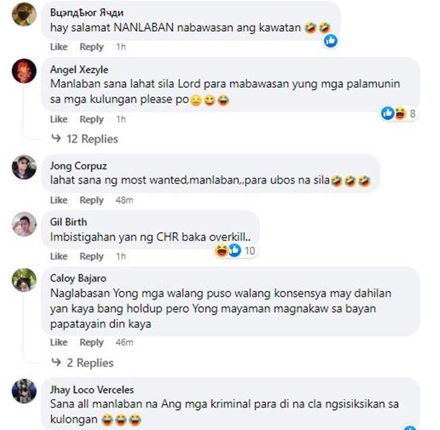Open Angel Xezyle's profile picture
Screen dimensions: 440x430
click(x=24, y=71)
